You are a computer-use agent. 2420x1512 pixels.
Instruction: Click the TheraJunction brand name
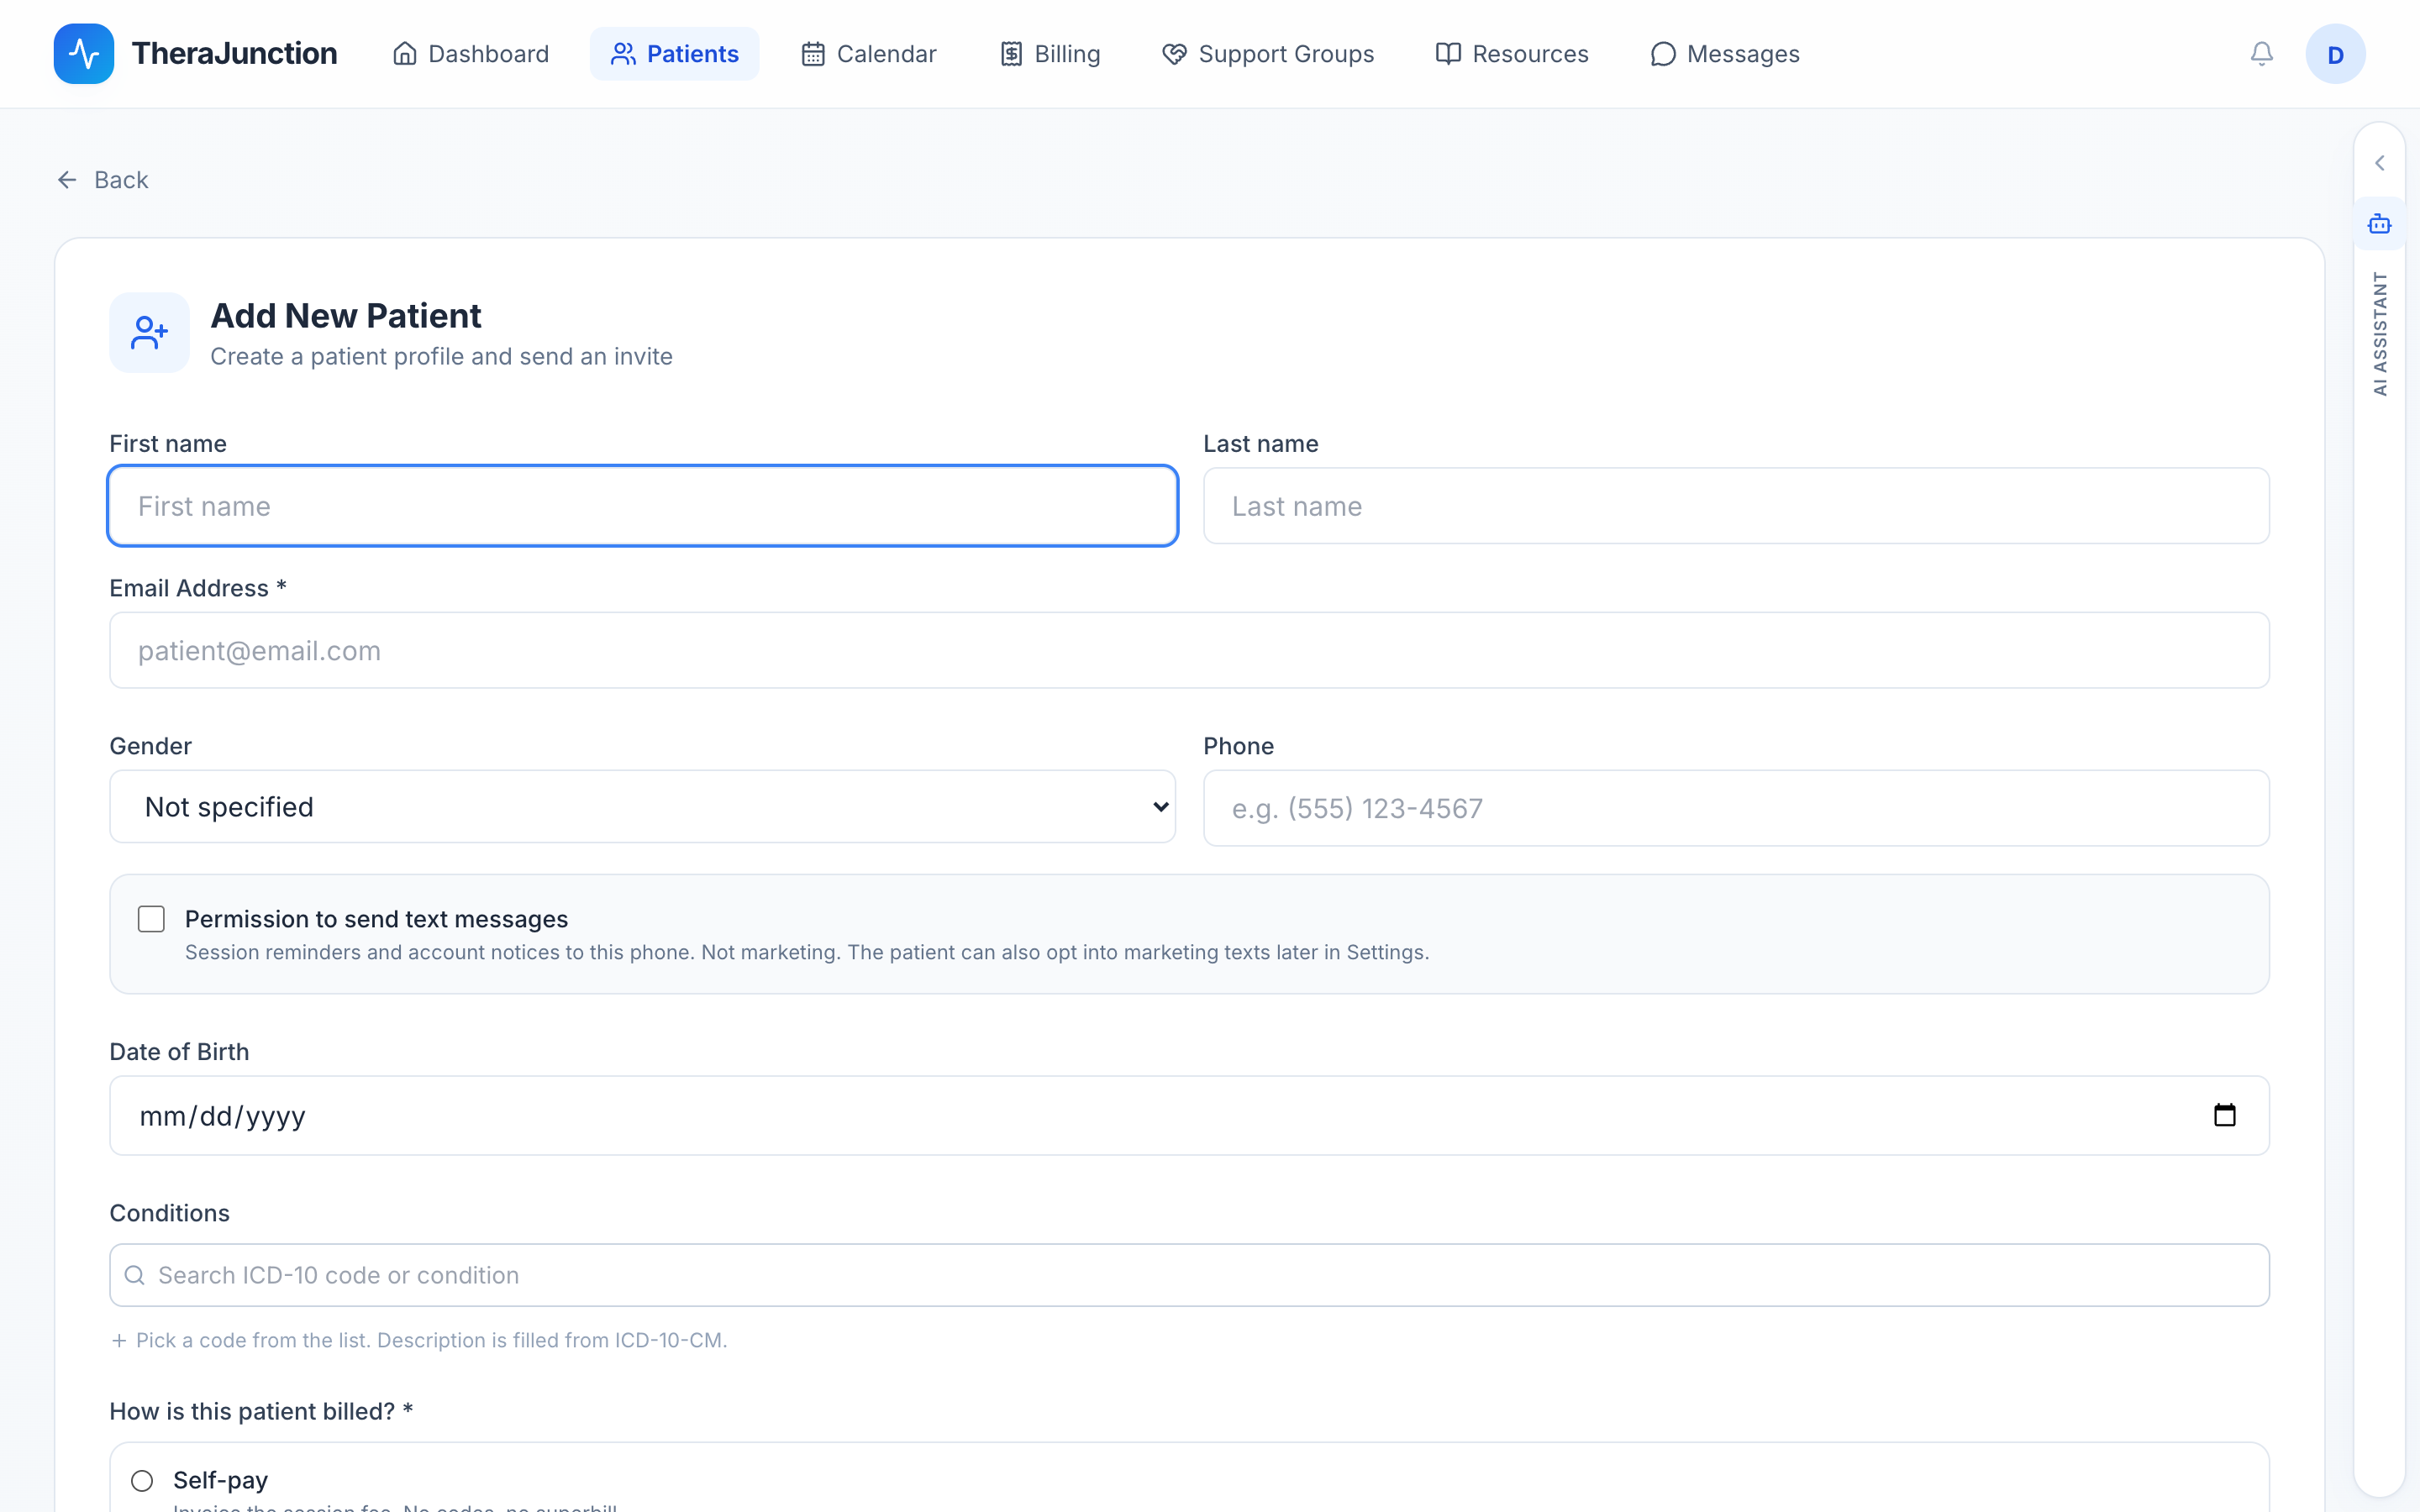[234, 54]
